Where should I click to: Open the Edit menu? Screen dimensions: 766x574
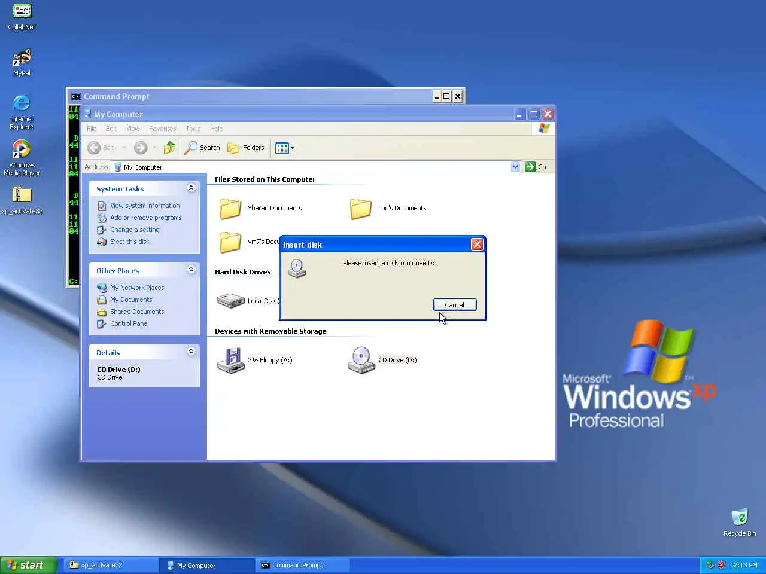click(111, 129)
